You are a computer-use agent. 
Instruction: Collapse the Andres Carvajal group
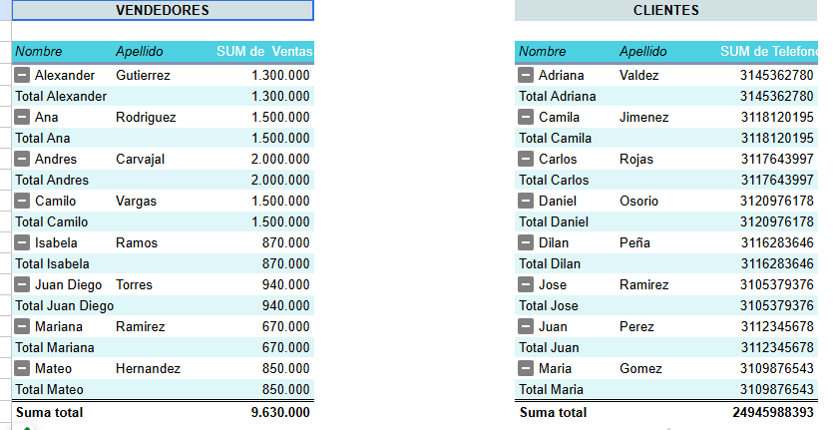coord(22,159)
